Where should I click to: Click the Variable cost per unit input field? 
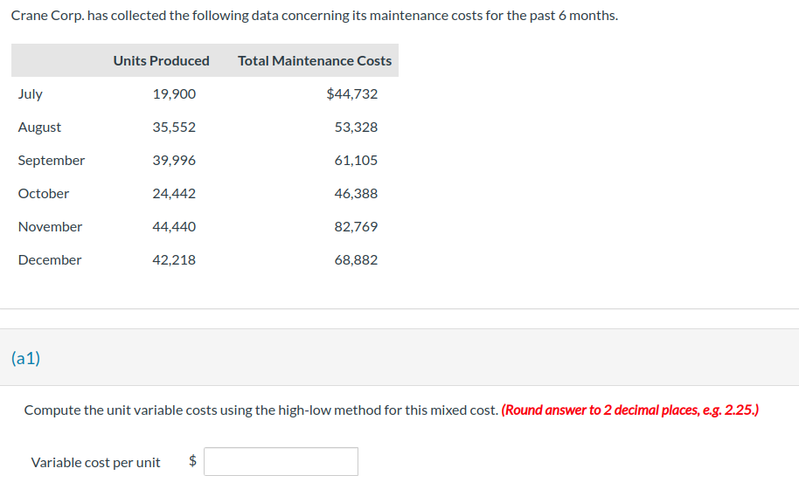pyautogui.click(x=281, y=461)
